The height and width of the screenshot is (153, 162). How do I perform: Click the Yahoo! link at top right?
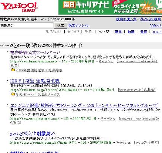point(156,25)
